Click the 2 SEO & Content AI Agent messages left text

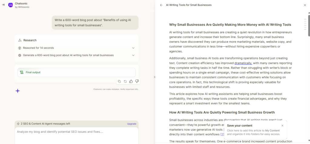tap(45, 124)
